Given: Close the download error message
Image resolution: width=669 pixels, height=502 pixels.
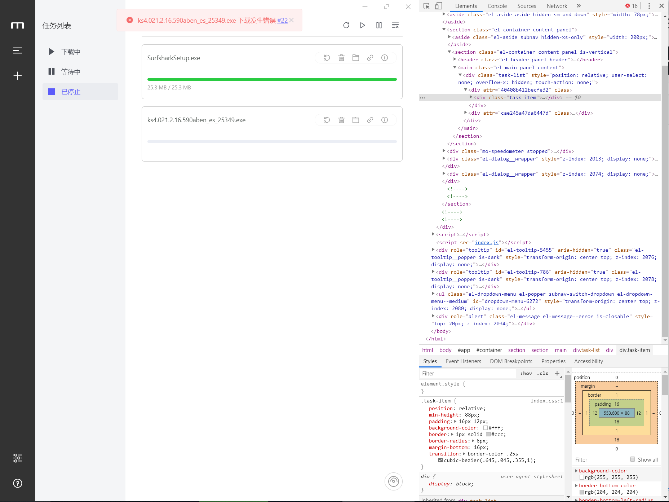Looking at the screenshot, I should 292,20.
